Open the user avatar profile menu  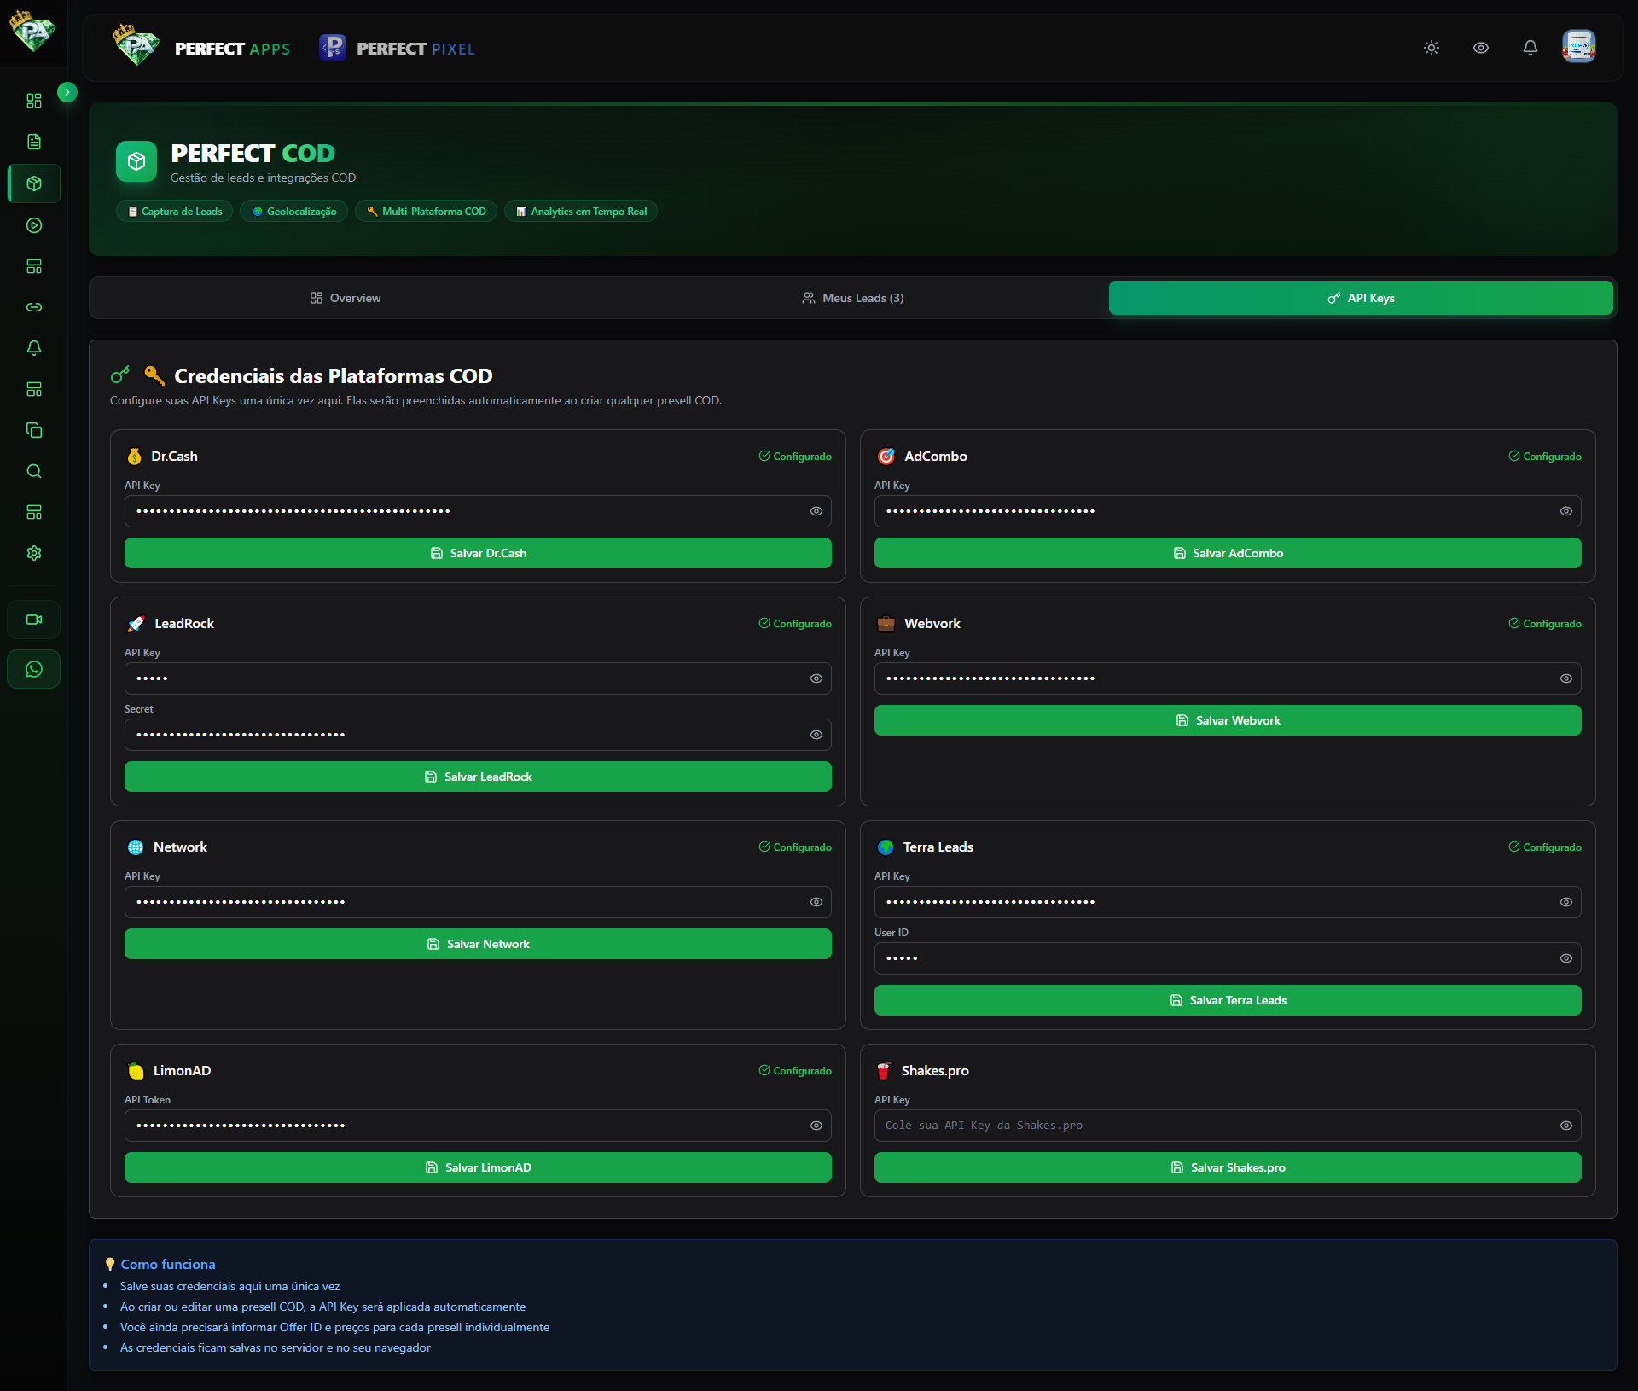coord(1579,47)
